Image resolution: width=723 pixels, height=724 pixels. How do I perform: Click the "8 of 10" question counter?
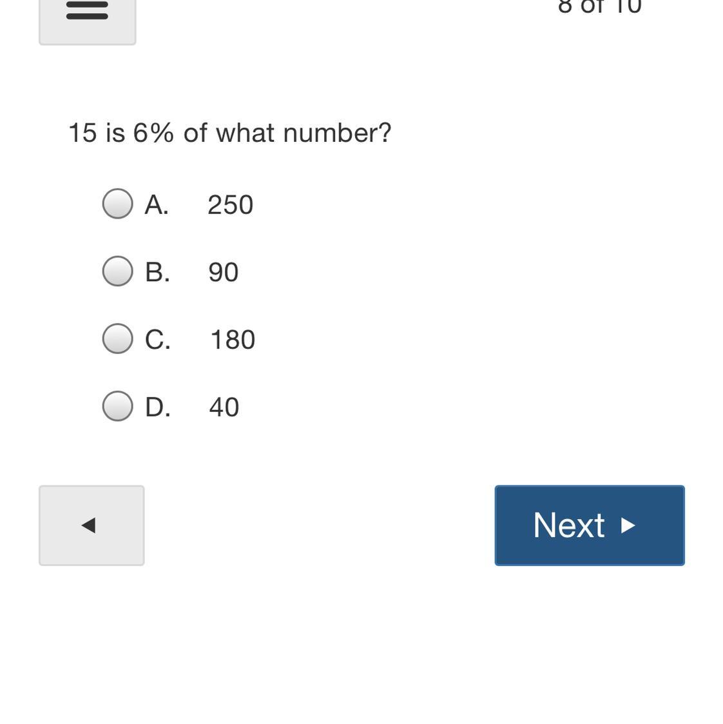(599, 6)
